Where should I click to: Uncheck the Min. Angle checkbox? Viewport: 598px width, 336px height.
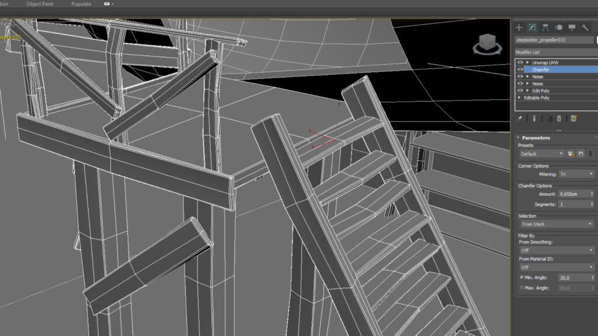[521, 277]
